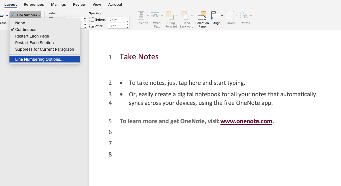Click the Rotate objects icon
Image resolution: width=341 pixels, height=186 pixels.
tap(244, 15)
